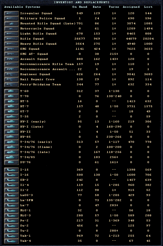The width and height of the screenshot is (163, 246).
Task: Open the Il-2 aircraft icon
Action: point(11,190)
